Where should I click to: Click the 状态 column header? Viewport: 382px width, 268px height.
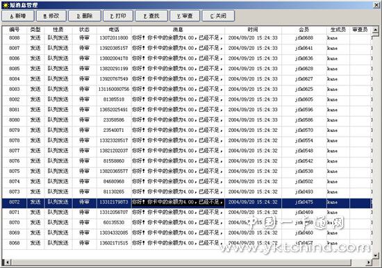[x=84, y=30]
